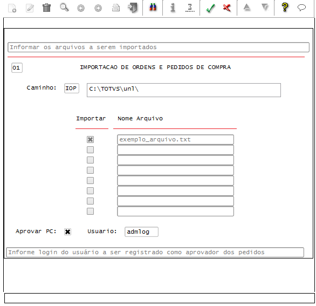Click the fourth Nome Arquivo field
This screenshot has width=316, height=306.
click(x=176, y=171)
